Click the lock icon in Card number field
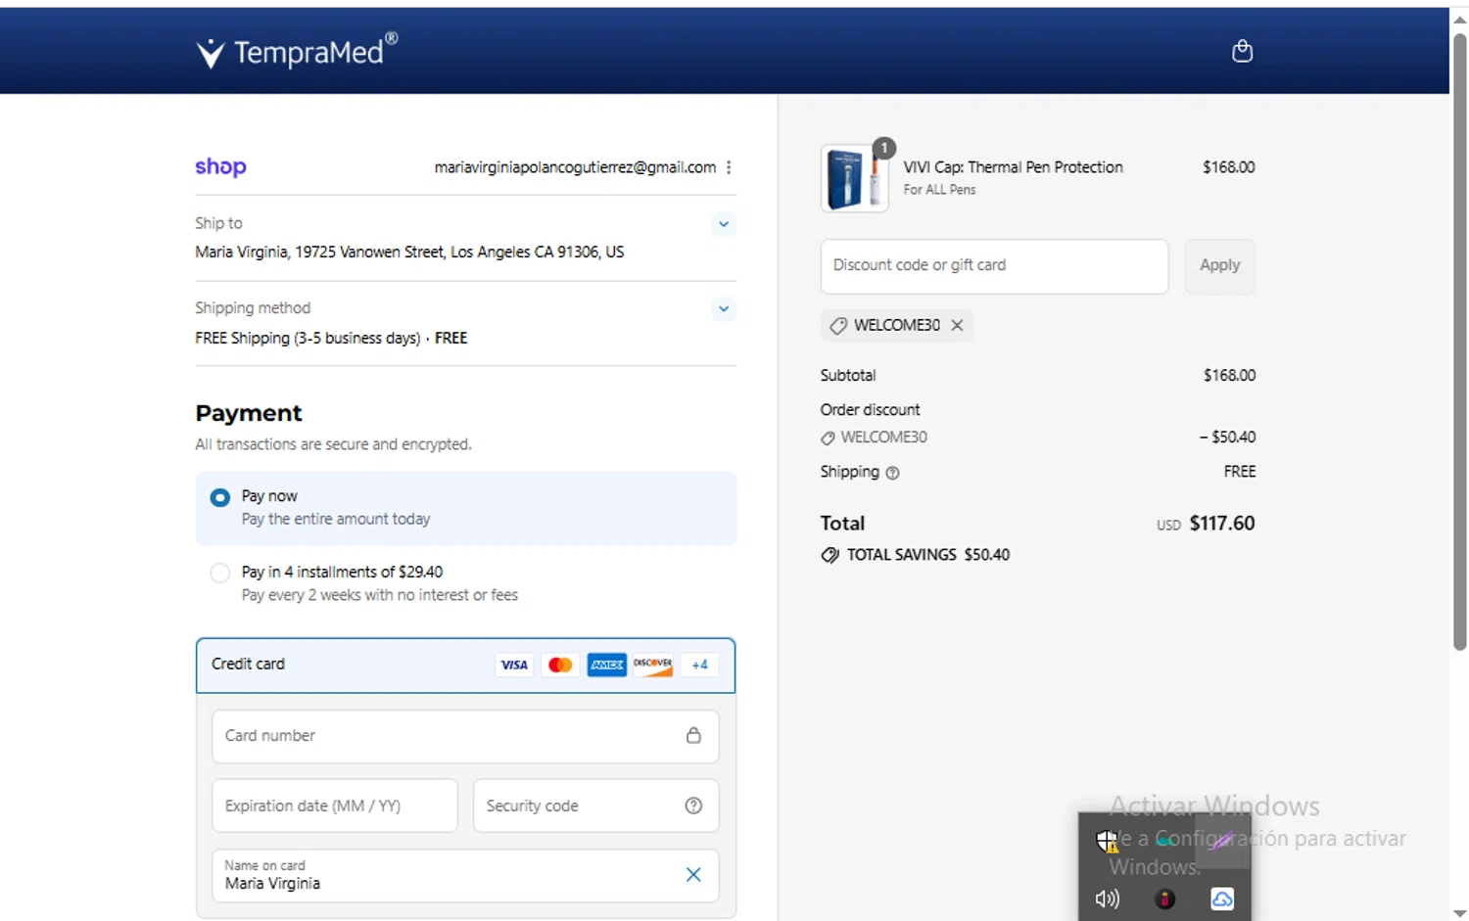 (x=693, y=735)
